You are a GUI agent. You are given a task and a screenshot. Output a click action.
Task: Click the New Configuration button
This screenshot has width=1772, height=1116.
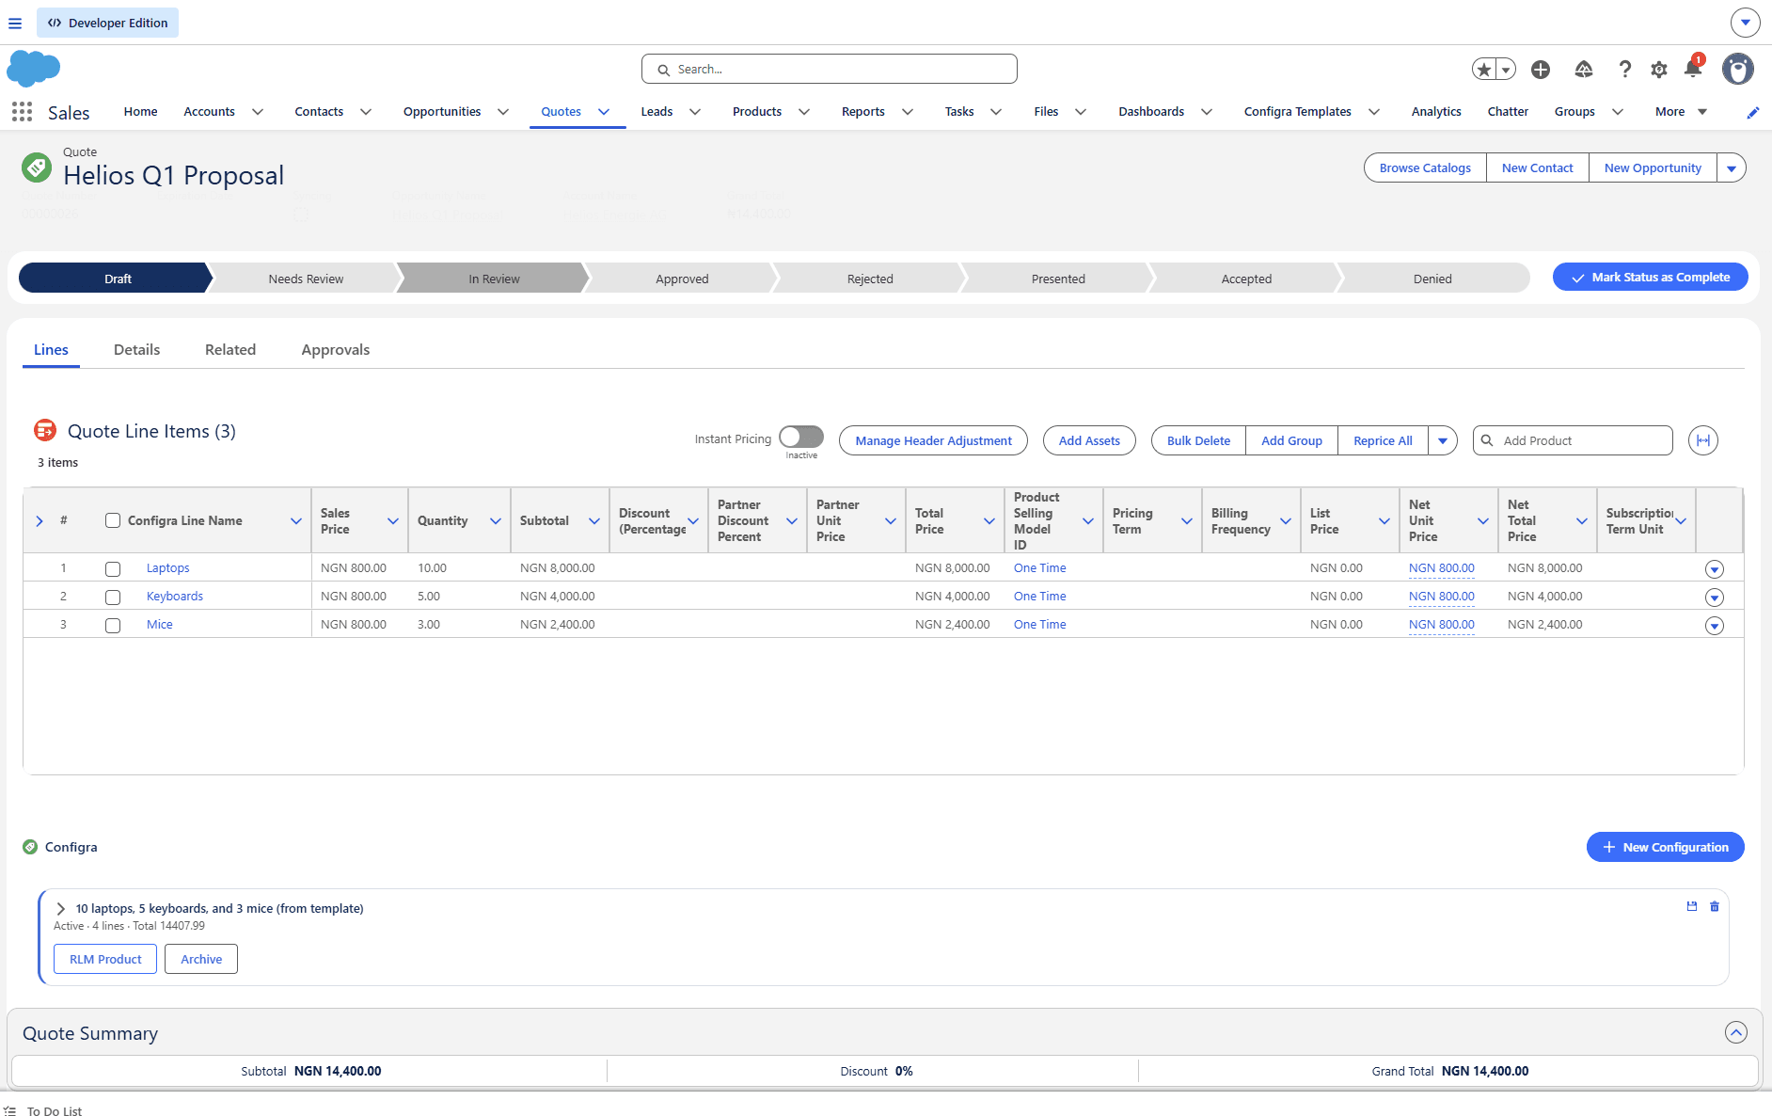pos(1666,847)
